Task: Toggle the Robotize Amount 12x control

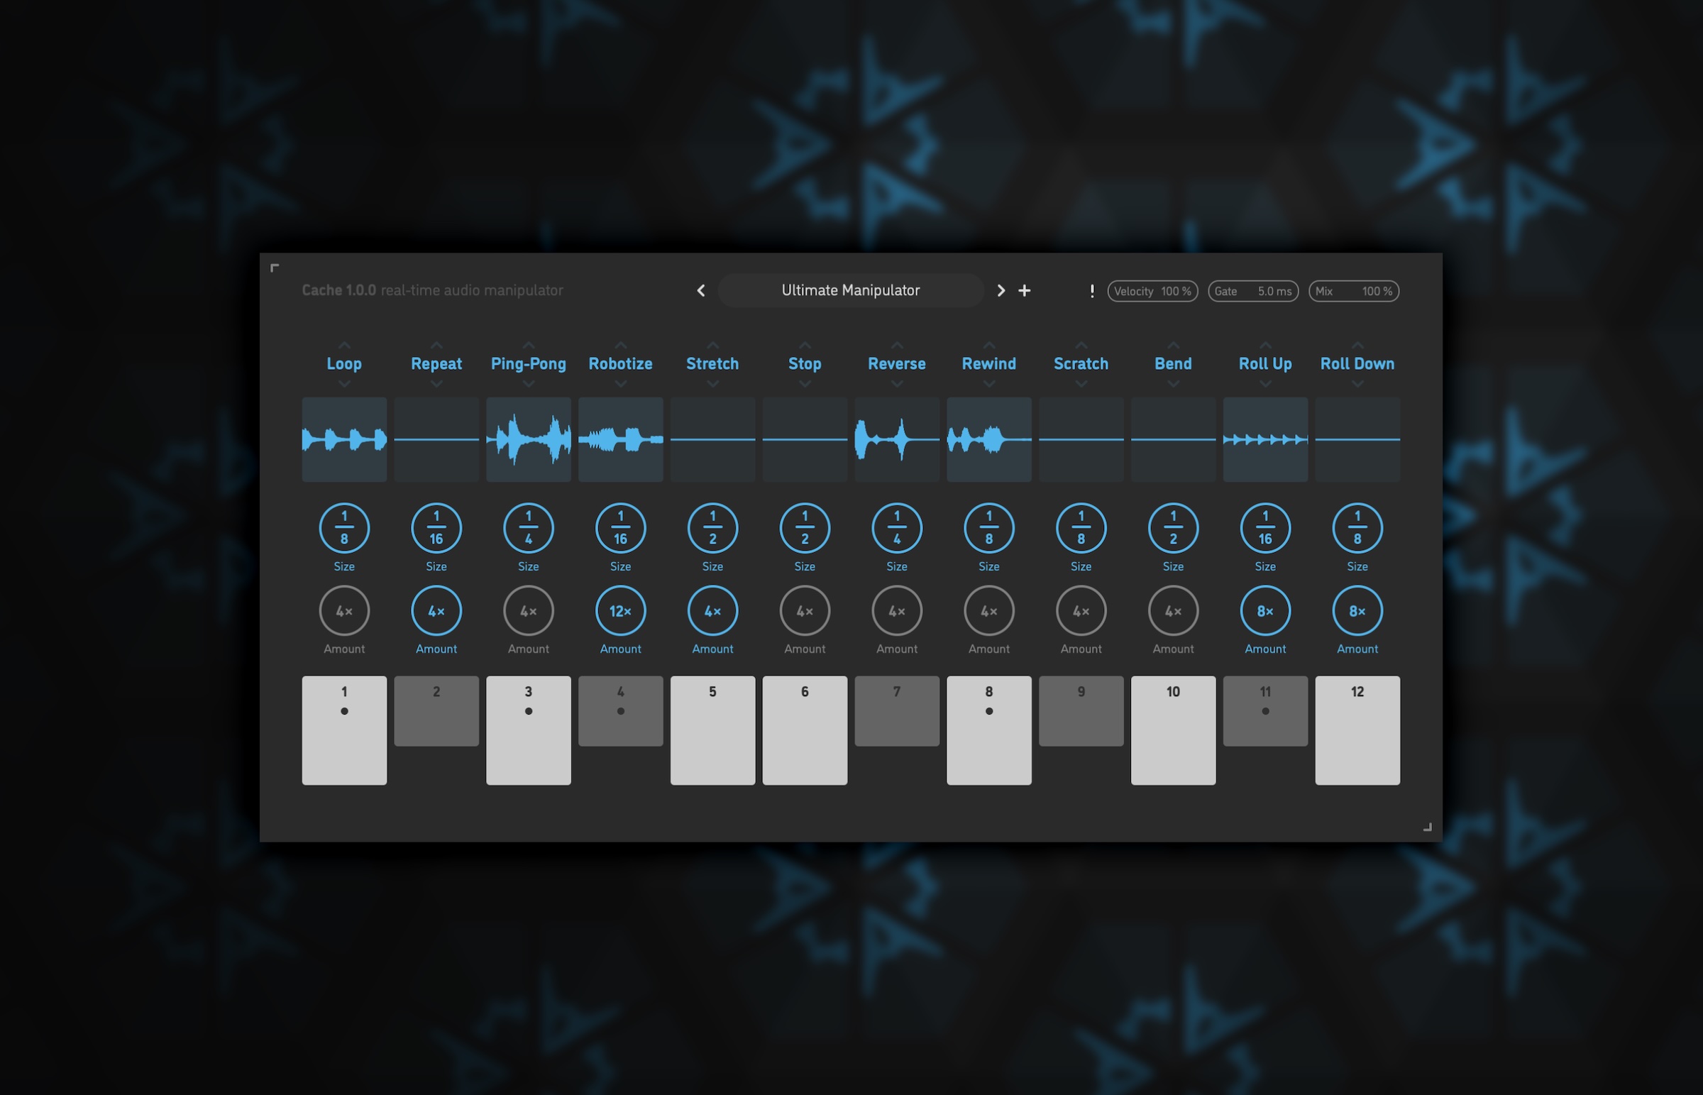Action: 619,611
